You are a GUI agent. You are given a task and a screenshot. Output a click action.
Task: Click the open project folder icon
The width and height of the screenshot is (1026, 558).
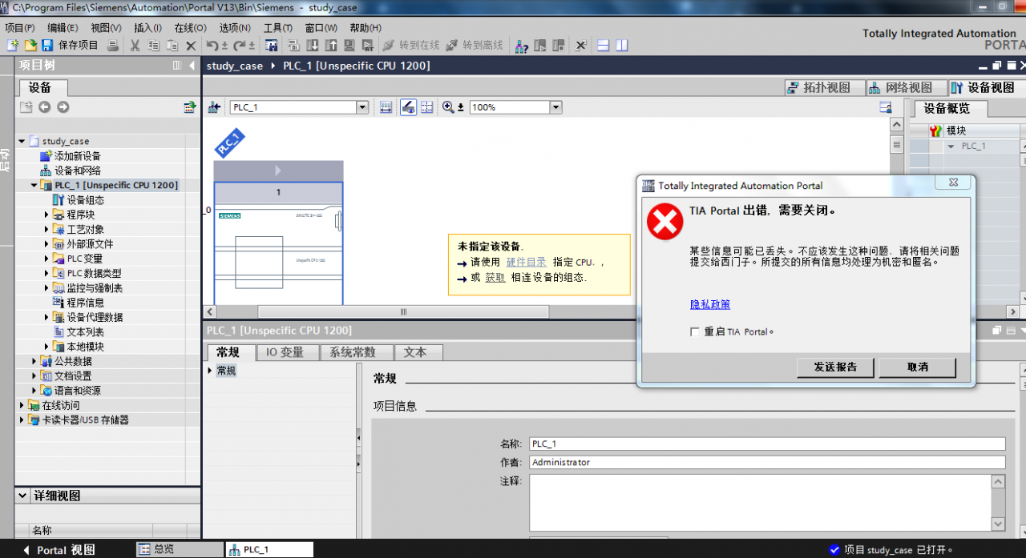pos(30,46)
